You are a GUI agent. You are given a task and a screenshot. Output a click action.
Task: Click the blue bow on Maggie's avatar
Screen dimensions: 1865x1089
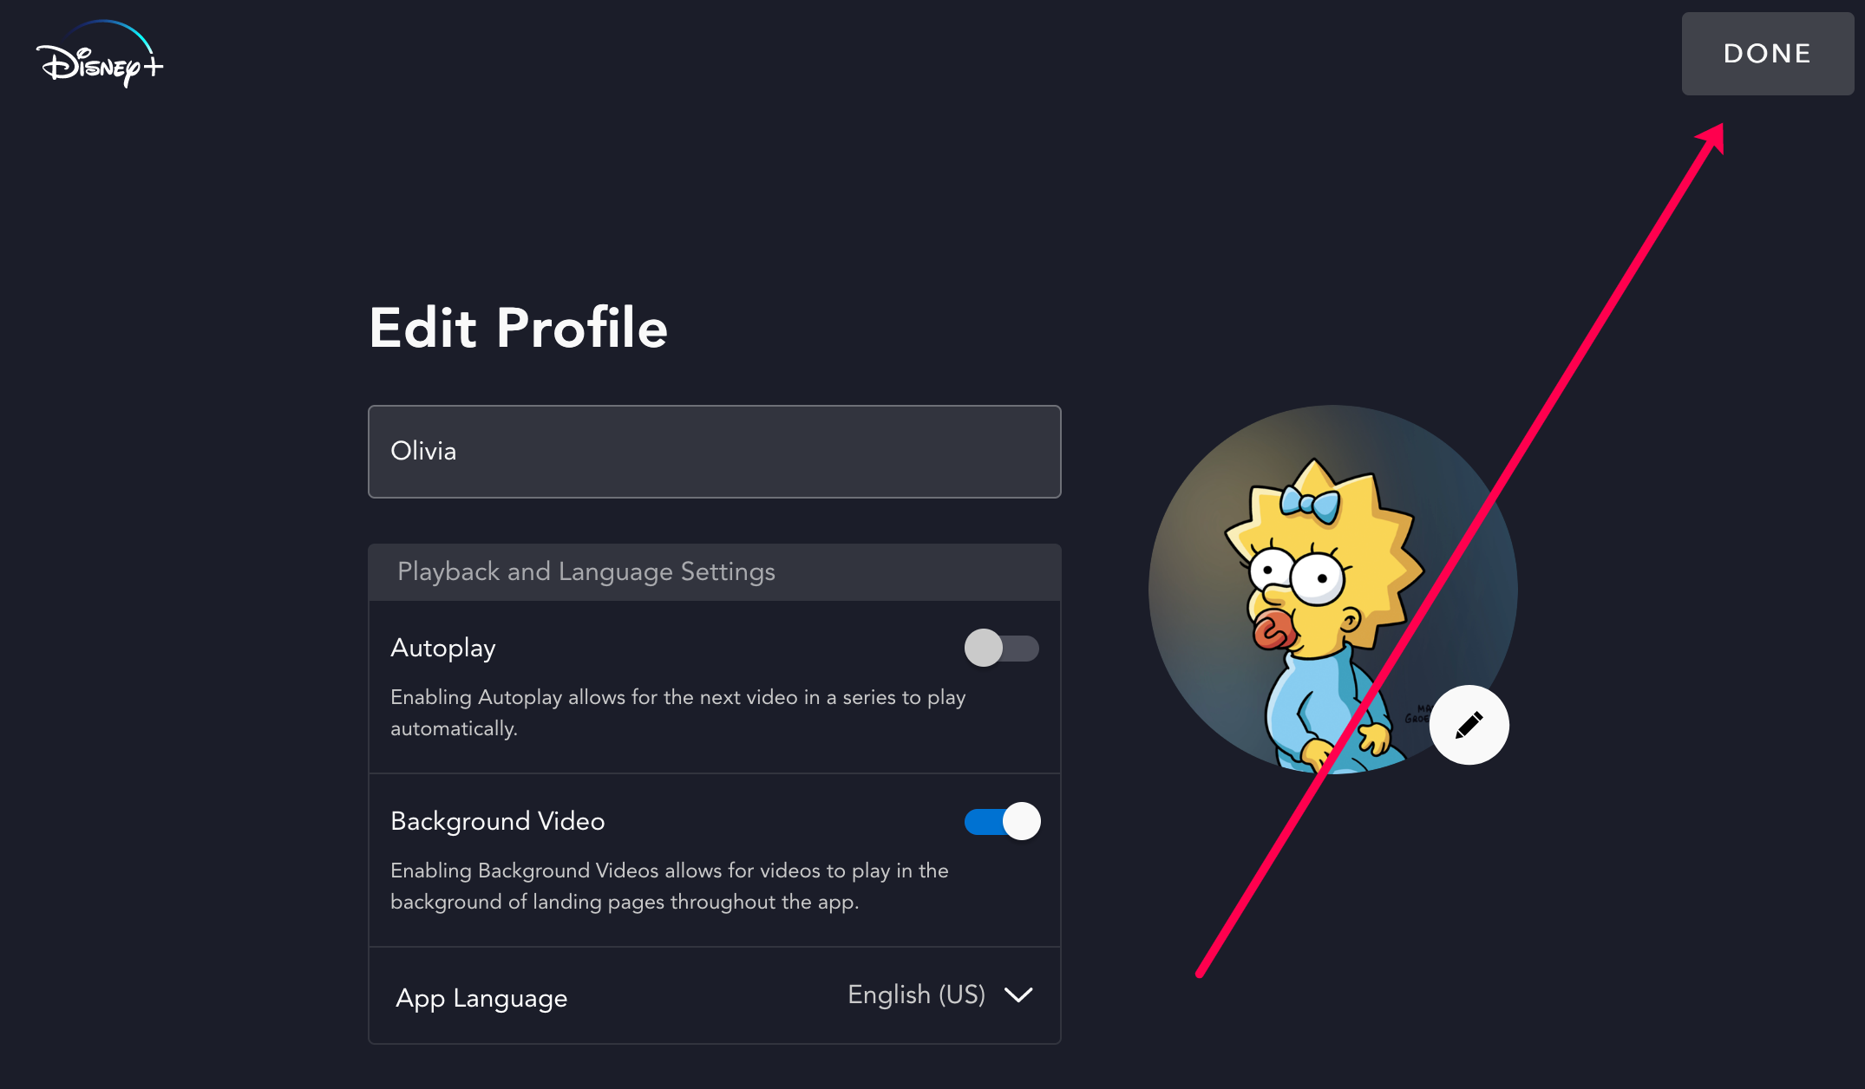click(x=1311, y=503)
